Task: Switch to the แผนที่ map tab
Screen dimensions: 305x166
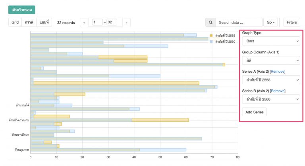Action: pos(44,23)
